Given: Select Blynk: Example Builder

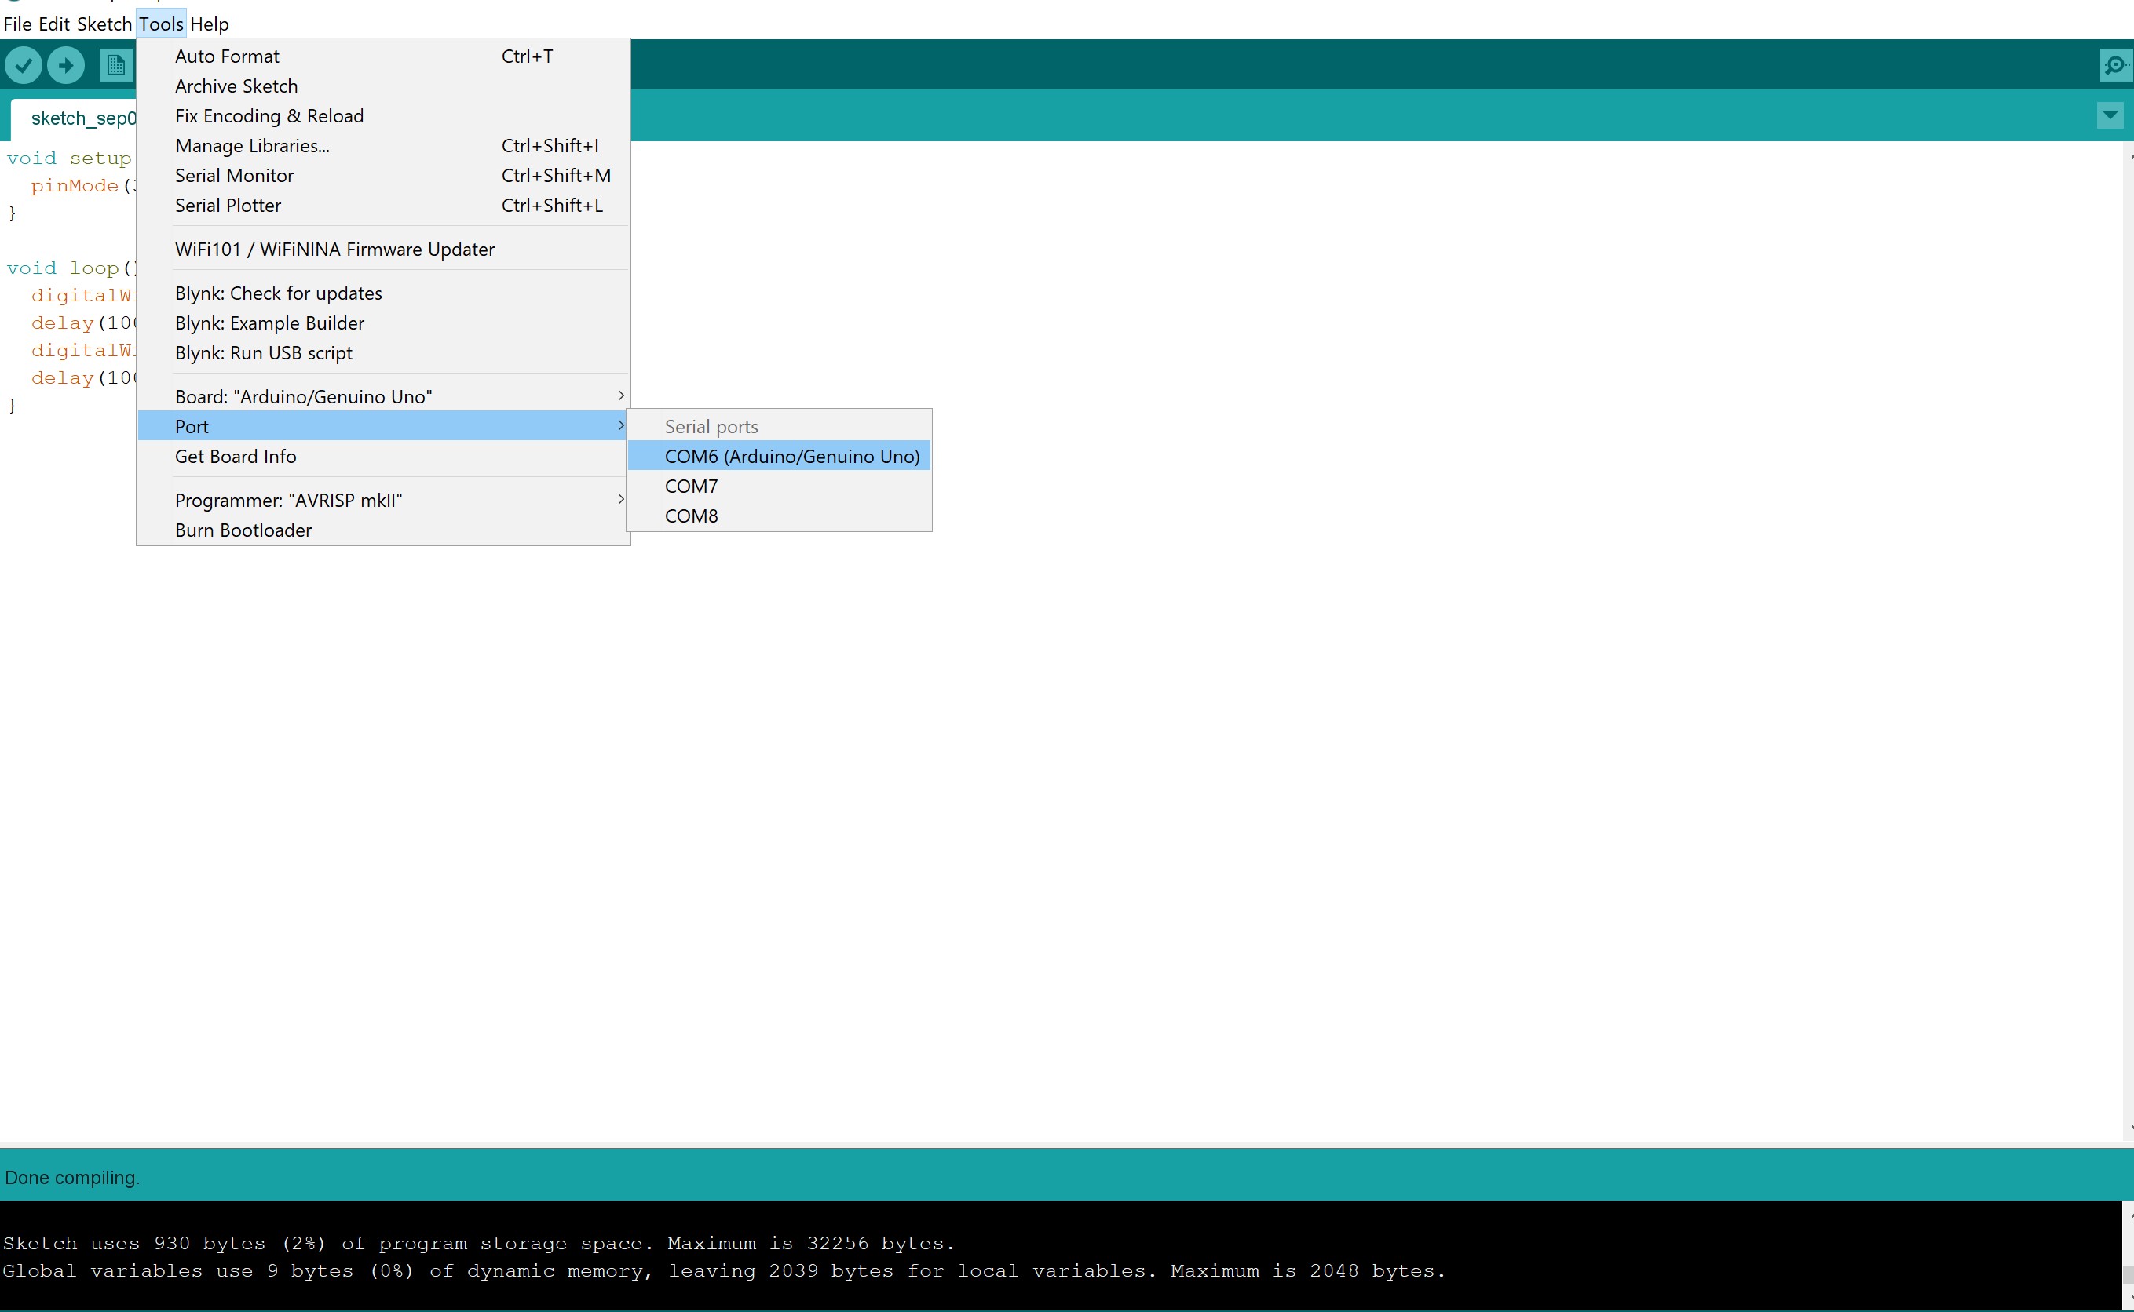Looking at the screenshot, I should click(383, 323).
